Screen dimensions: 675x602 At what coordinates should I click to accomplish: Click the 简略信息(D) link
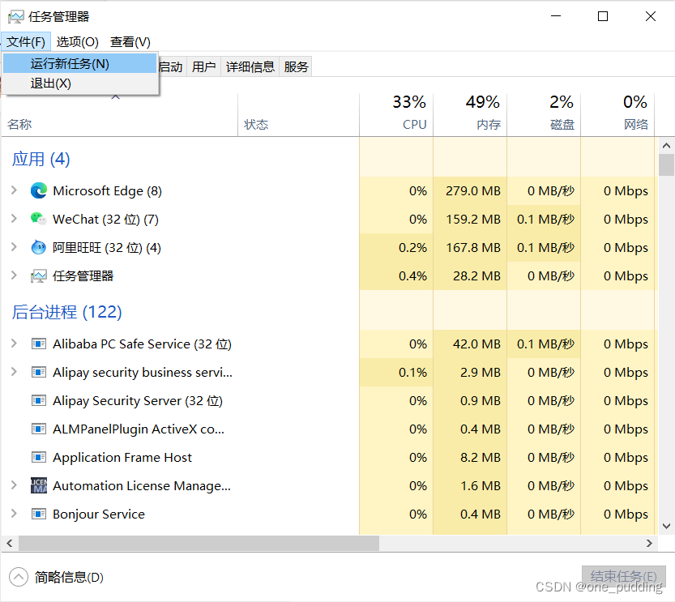pos(69,578)
